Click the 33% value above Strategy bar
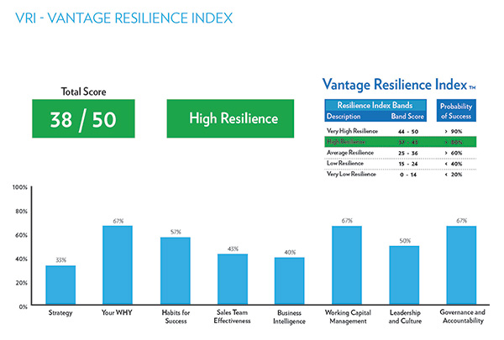 tap(61, 260)
